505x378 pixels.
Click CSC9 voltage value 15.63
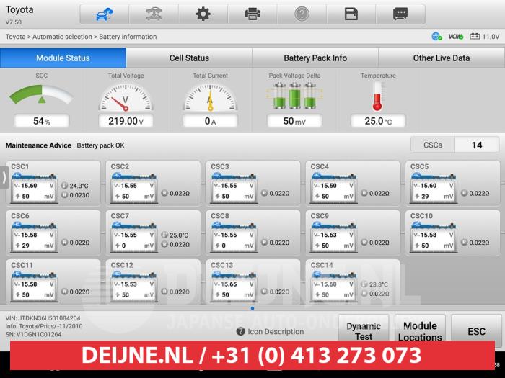click(328, 235)
